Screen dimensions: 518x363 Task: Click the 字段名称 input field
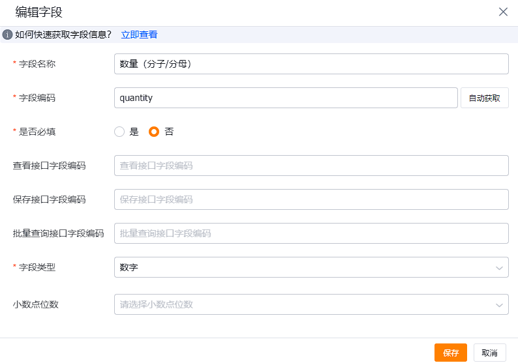[311, 64]
